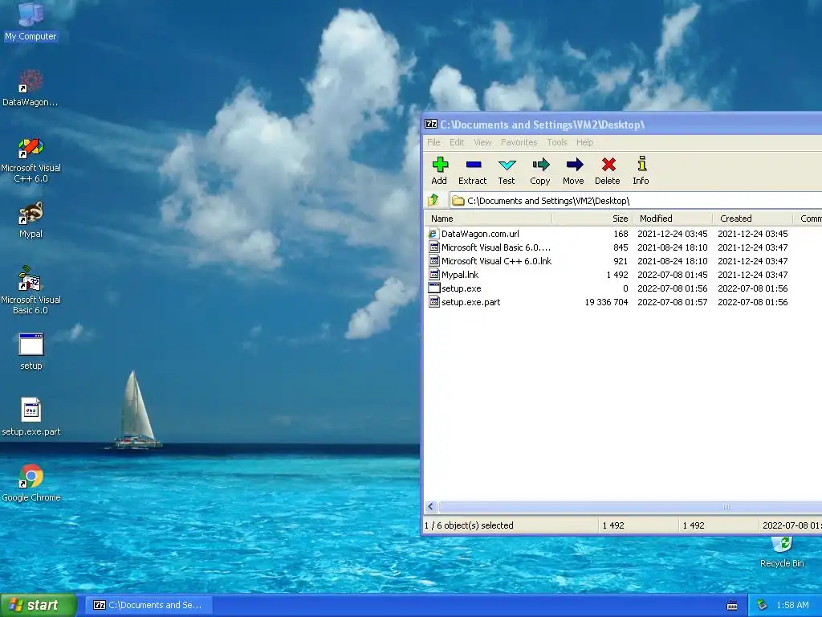Select the Move toolbar button

[x=573, y=170]
